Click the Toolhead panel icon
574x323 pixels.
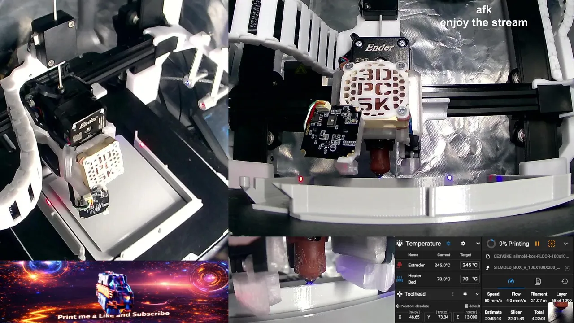pyautogui.click(x=400, y=294)
